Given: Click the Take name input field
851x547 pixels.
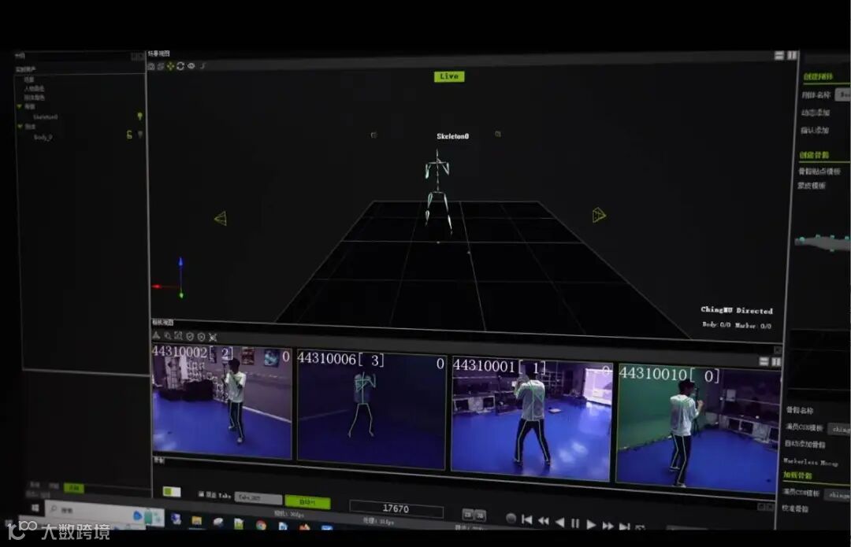Looking at the screenshot, I should pyautogui.click(x=258, y=497).
